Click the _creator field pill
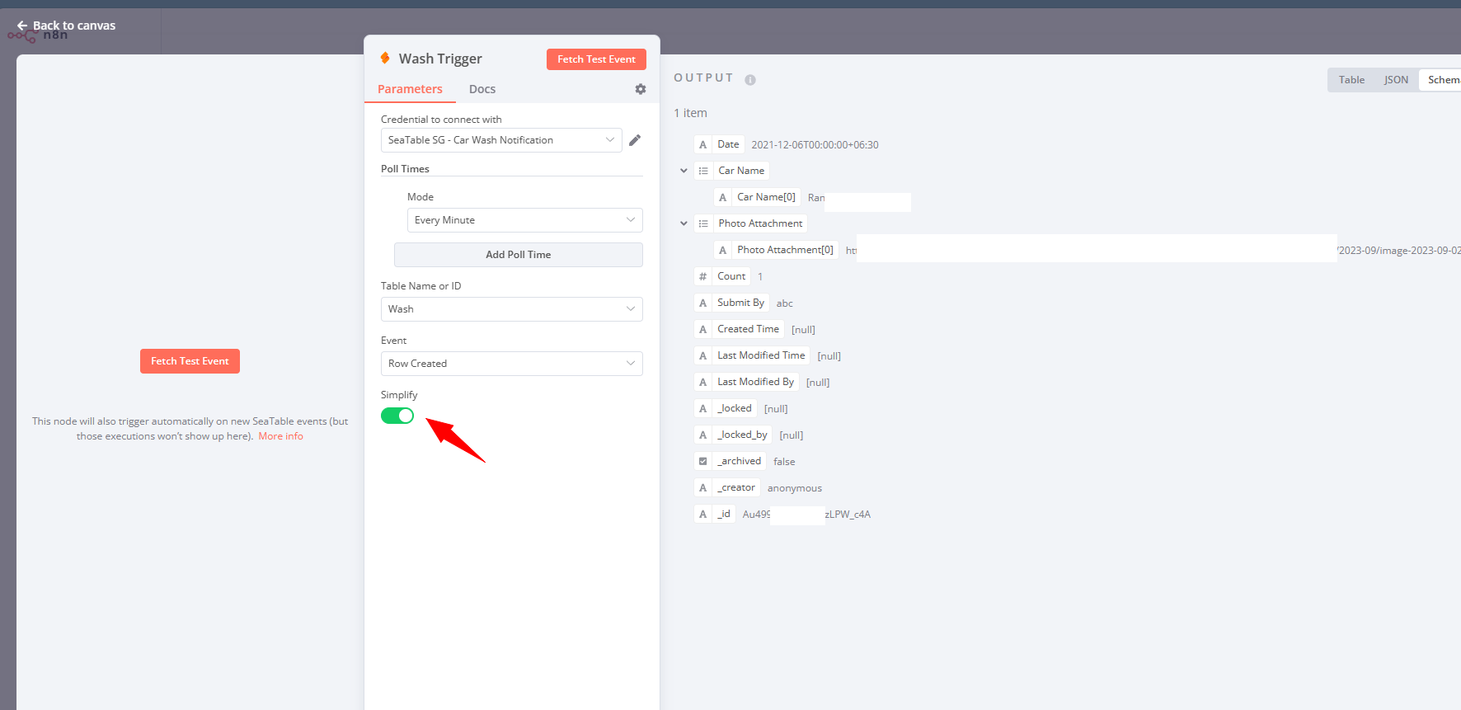The height and width of the screenshot is (710, 1461). (727, 487)
